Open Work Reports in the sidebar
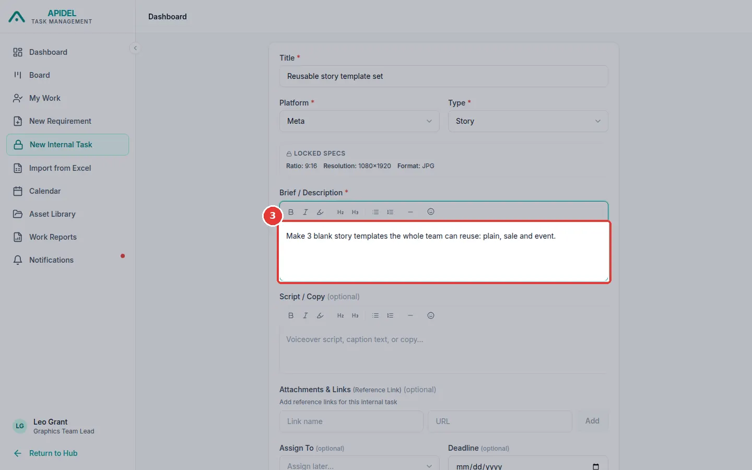 [x=68, y=237]
